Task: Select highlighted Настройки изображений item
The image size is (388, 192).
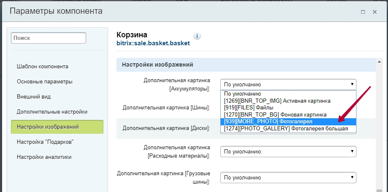Action: [57, 127]
